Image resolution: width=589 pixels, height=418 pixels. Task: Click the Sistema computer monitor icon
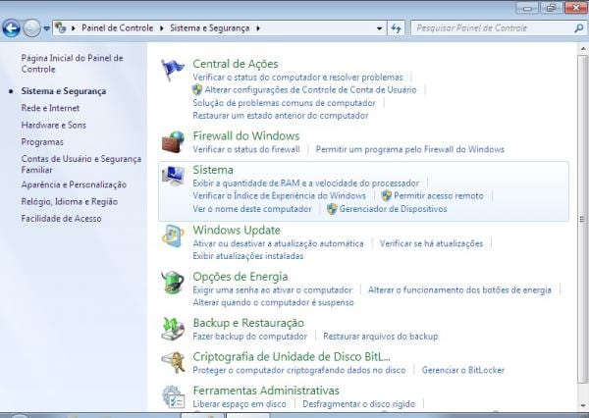pos(173,176)
